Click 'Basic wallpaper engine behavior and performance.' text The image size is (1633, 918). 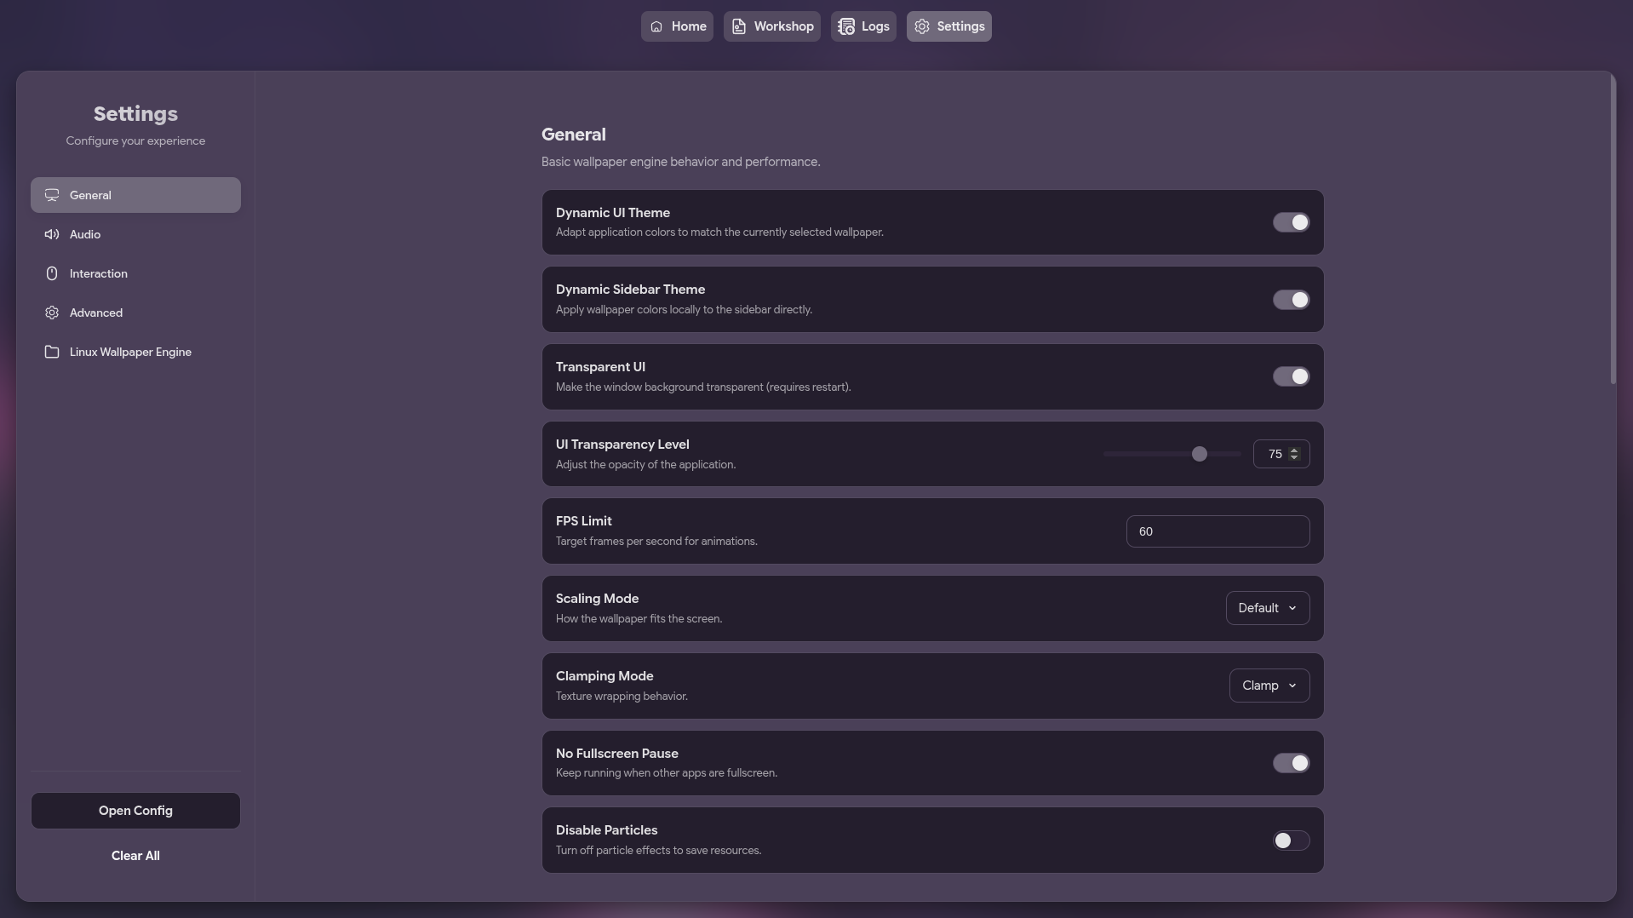[681, 162]
